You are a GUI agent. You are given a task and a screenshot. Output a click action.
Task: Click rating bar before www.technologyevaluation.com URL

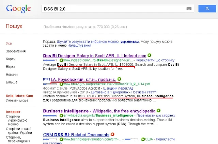50,139
